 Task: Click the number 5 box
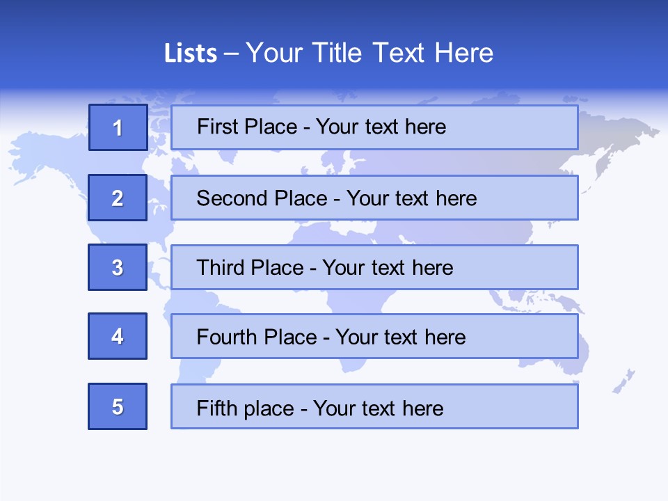[118, 406]
